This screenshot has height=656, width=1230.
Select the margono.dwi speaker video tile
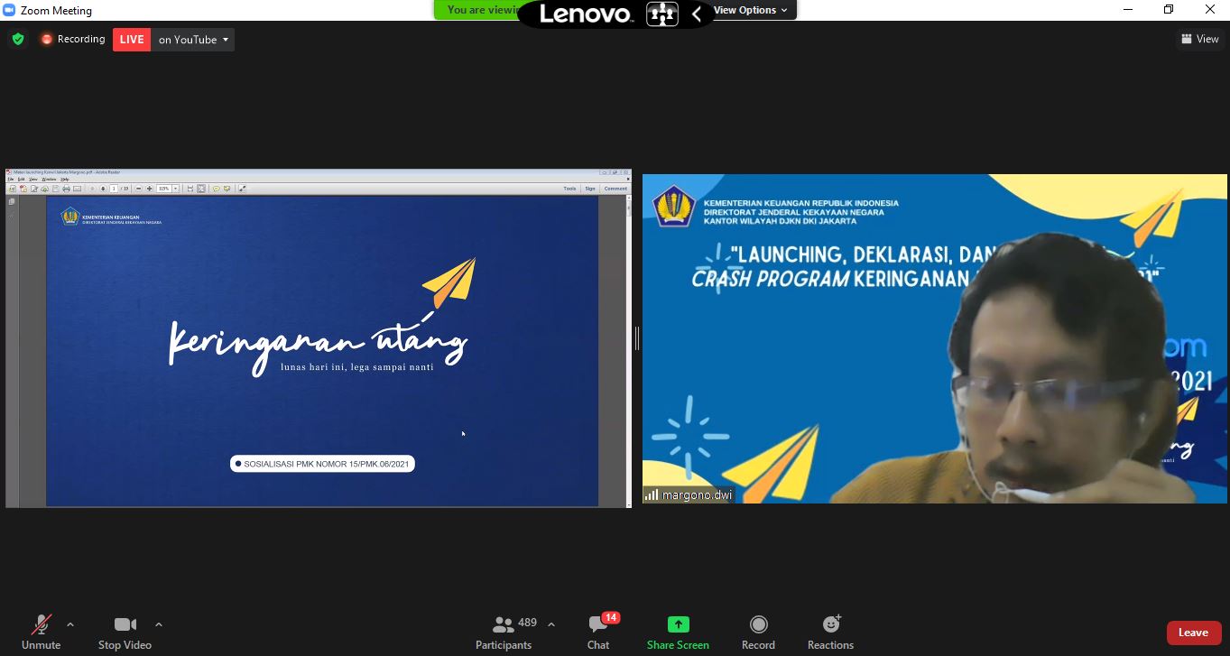coord(934,338)
